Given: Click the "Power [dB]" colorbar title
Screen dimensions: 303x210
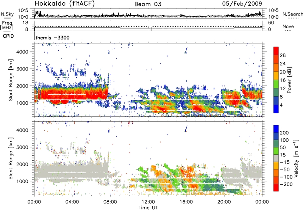Looking at the screenshot, I should (x=289, y=80).
